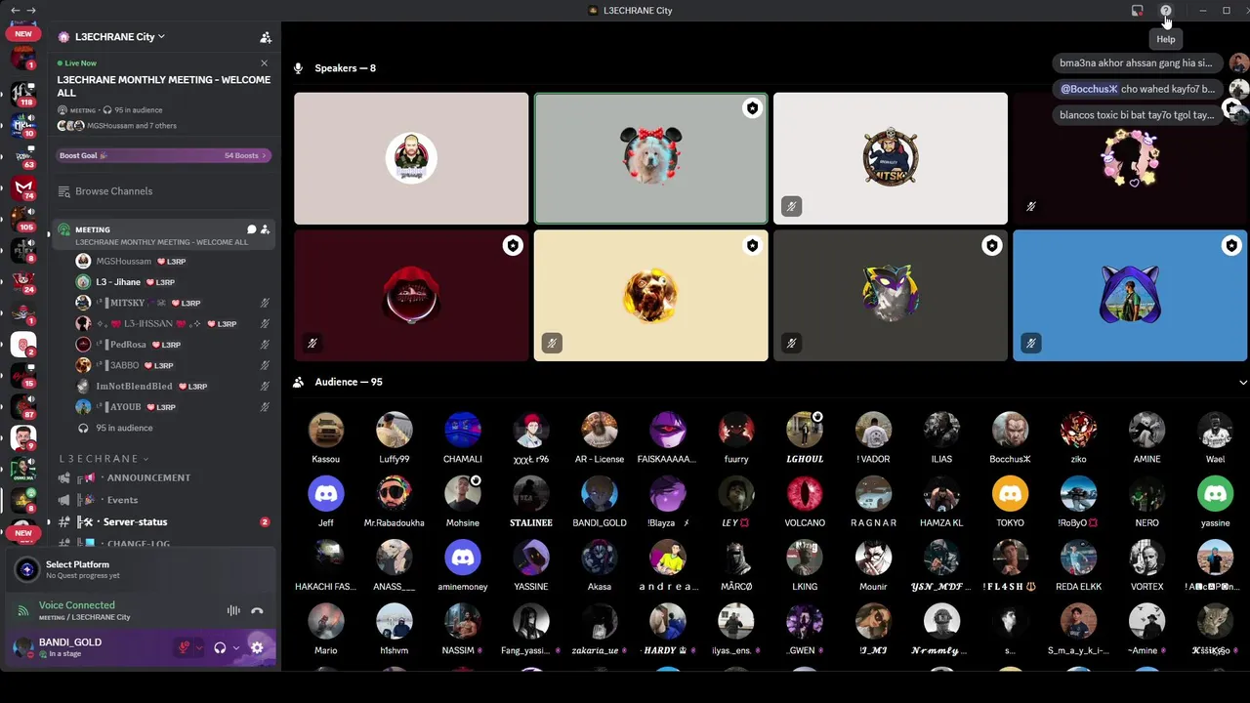Image resolution: width=1250 pixels, height=703 pixels.
Task: Click 'MGSHoussam and 7 others' text
Action: click(x=132, y=126)
